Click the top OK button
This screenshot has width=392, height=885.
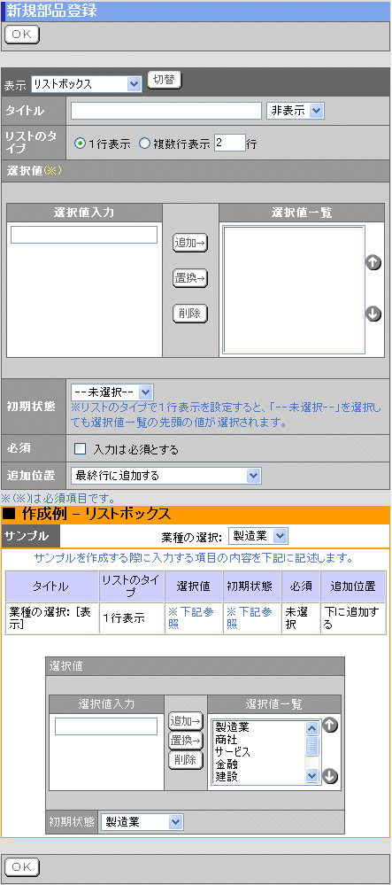click(x=22, y=35)
